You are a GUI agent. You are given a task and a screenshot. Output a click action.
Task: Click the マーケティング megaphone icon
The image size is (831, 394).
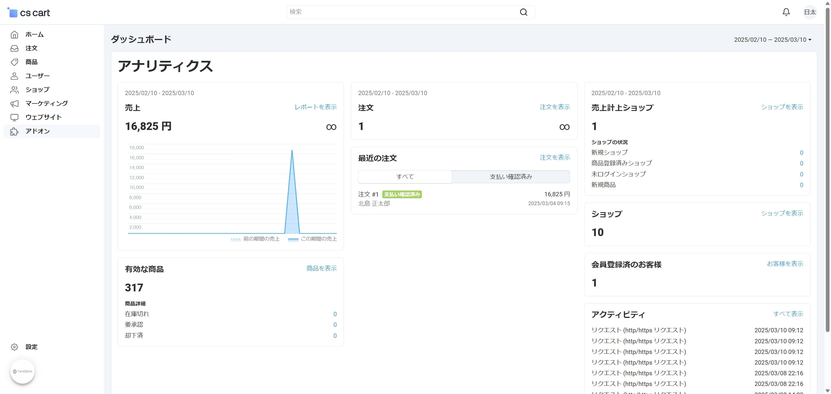[x=14, y=103]
